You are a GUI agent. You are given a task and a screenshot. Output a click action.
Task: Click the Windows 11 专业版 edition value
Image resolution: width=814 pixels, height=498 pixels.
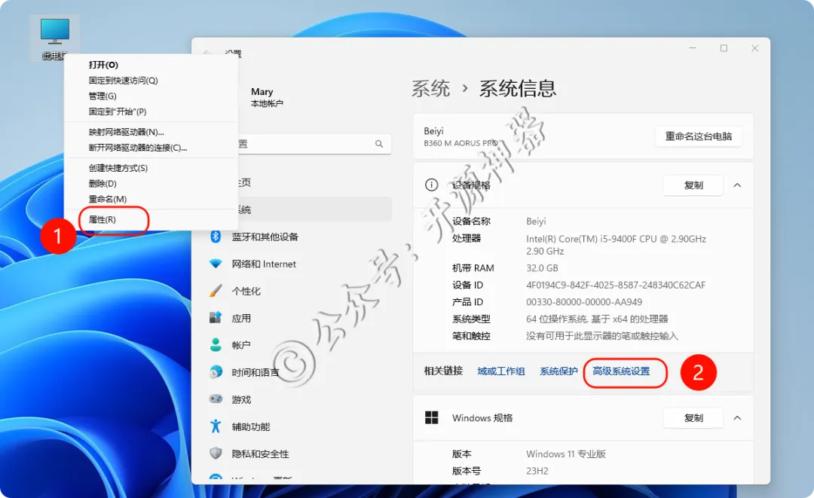(566, 454)
